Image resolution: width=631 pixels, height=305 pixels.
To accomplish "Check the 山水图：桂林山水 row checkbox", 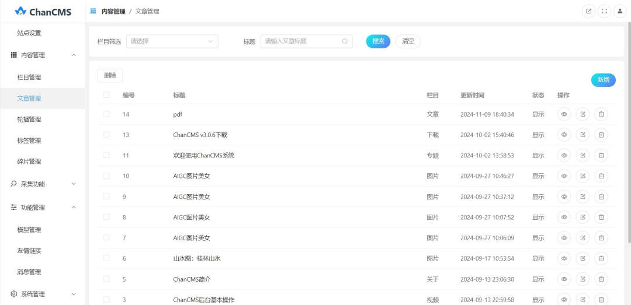I will click(x=106, y=258).
